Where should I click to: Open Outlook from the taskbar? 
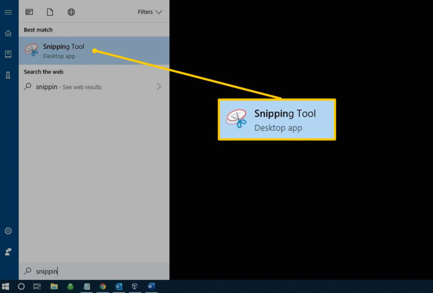click(119, 286)
